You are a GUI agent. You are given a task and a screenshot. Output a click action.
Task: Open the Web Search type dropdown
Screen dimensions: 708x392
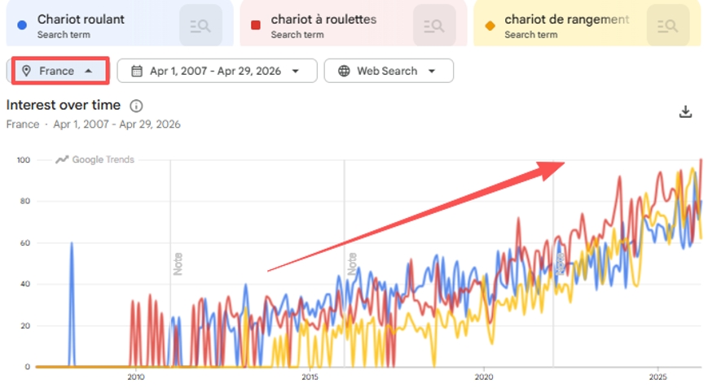coord(389,71)
